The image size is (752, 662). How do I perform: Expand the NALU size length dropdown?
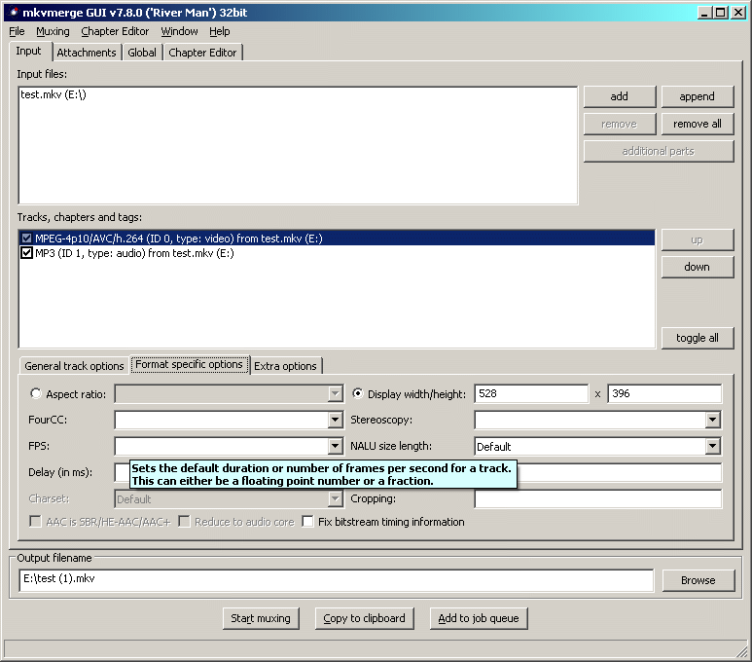[x=713, y=447]
